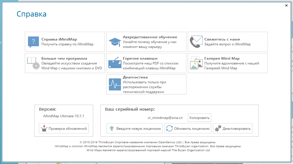Click the question mark iMindMap help icon
293x164 pixels.
coord(33,42)
